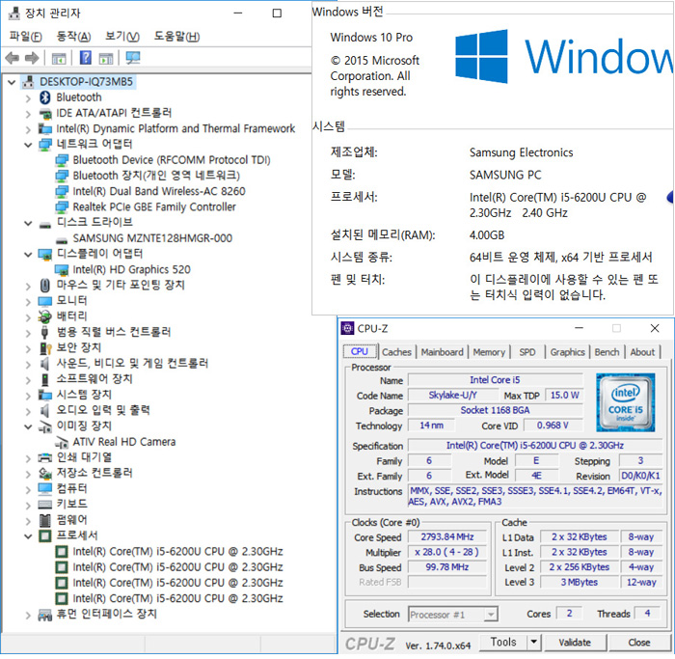Collapse the 이미징 장치 category
Viewport: 675px width, 659px height.
28,426
